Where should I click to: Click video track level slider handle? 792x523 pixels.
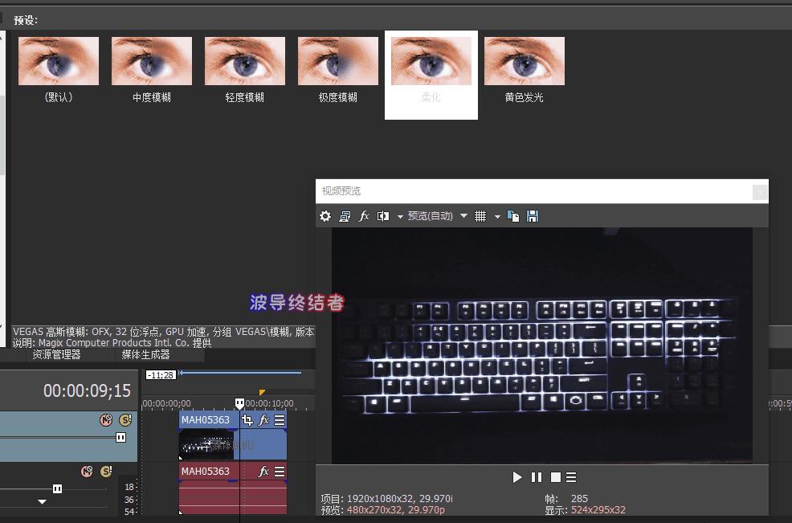pyautogui.click(x=121, y=438)
